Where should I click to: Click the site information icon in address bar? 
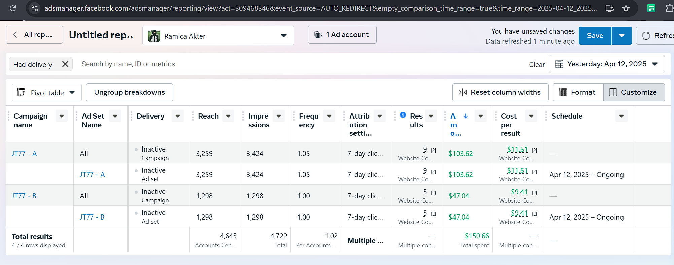(34, 8)
